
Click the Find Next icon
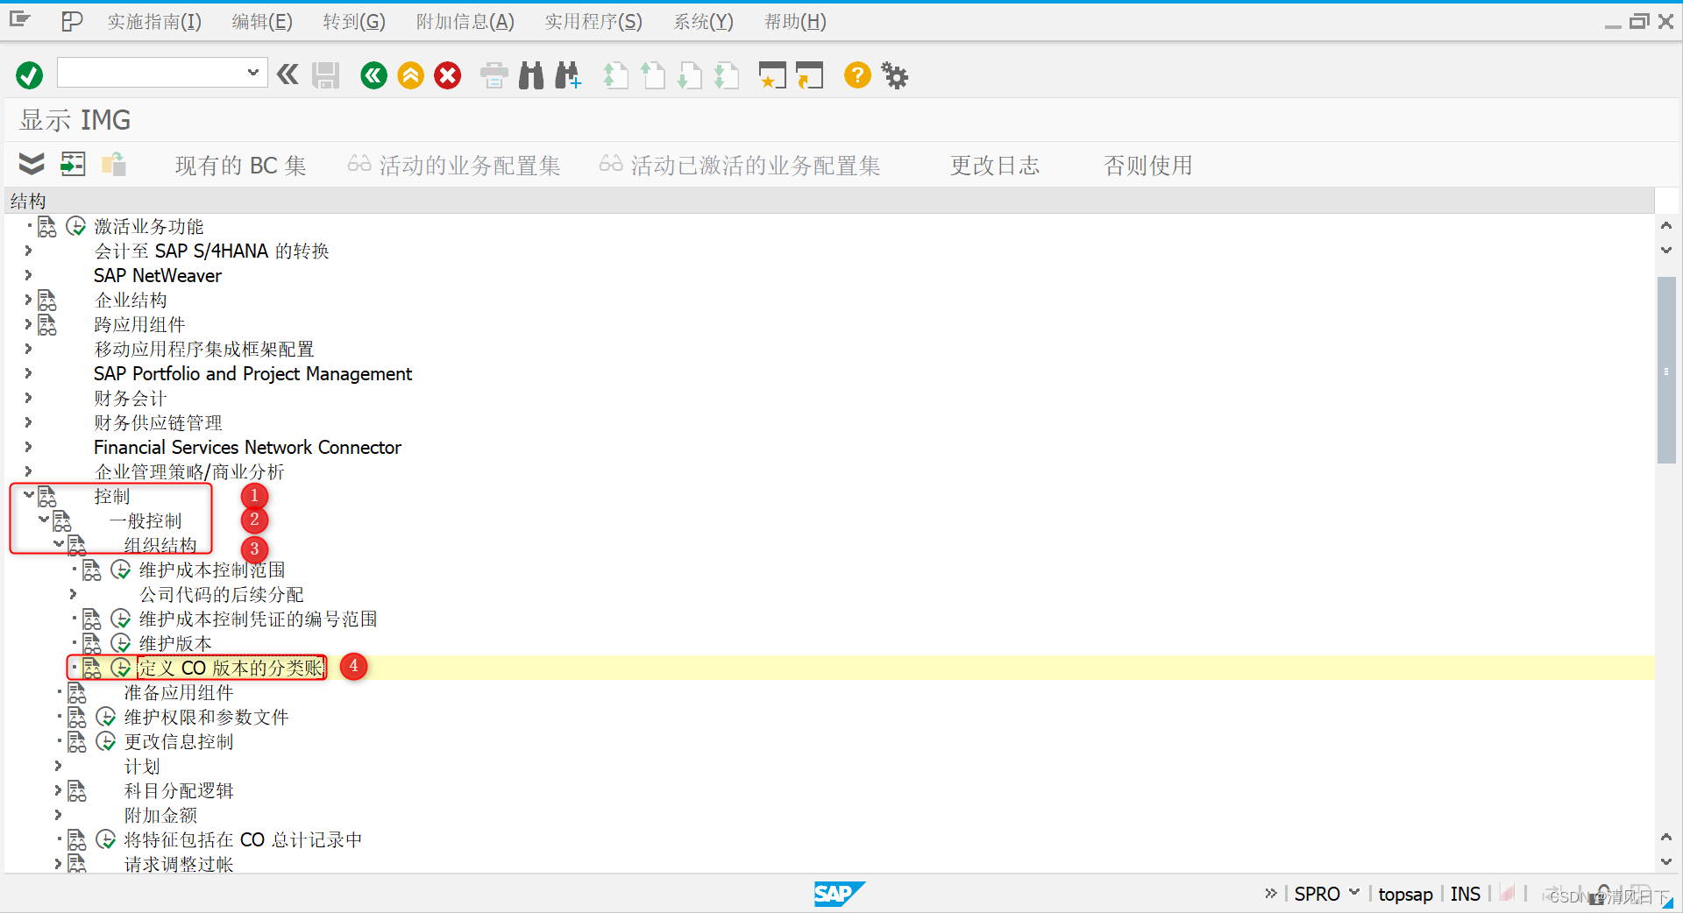[x=568, y=75]
